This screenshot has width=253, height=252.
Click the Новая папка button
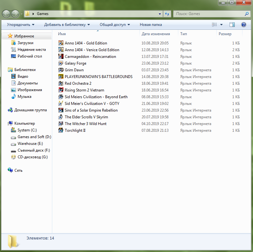[x=151, y=25]
